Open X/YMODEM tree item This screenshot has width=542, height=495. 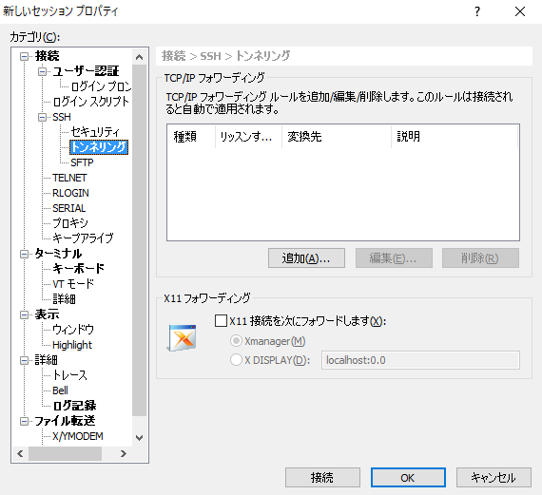coord(78,436)
